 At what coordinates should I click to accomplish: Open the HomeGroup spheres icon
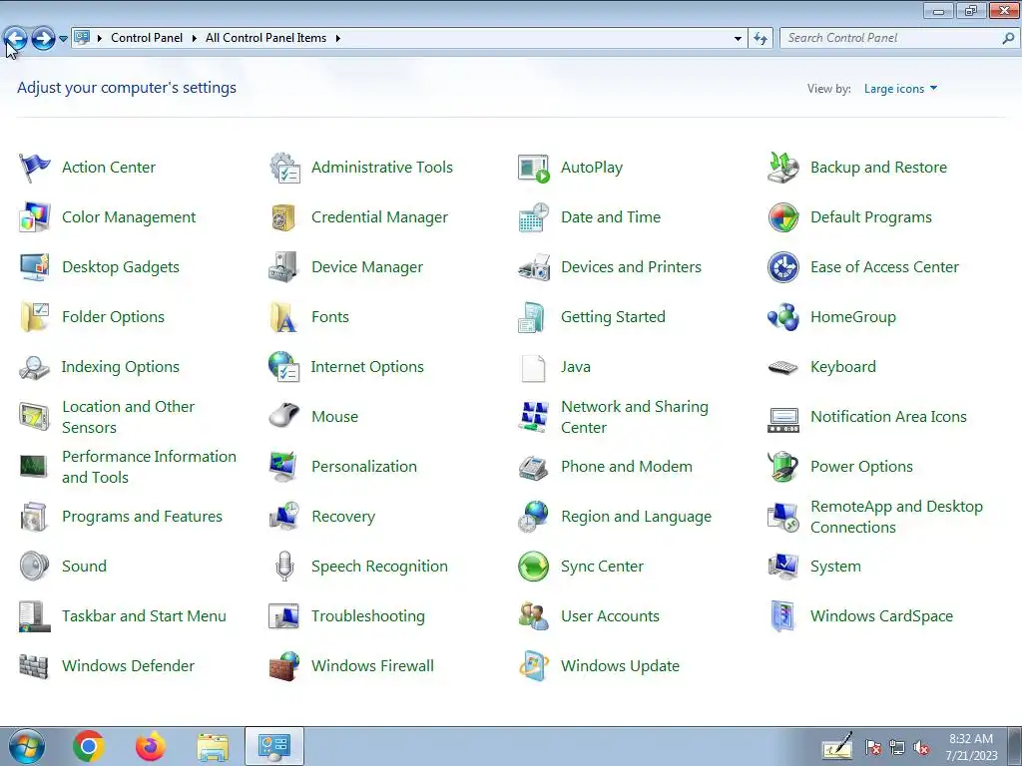782,317
